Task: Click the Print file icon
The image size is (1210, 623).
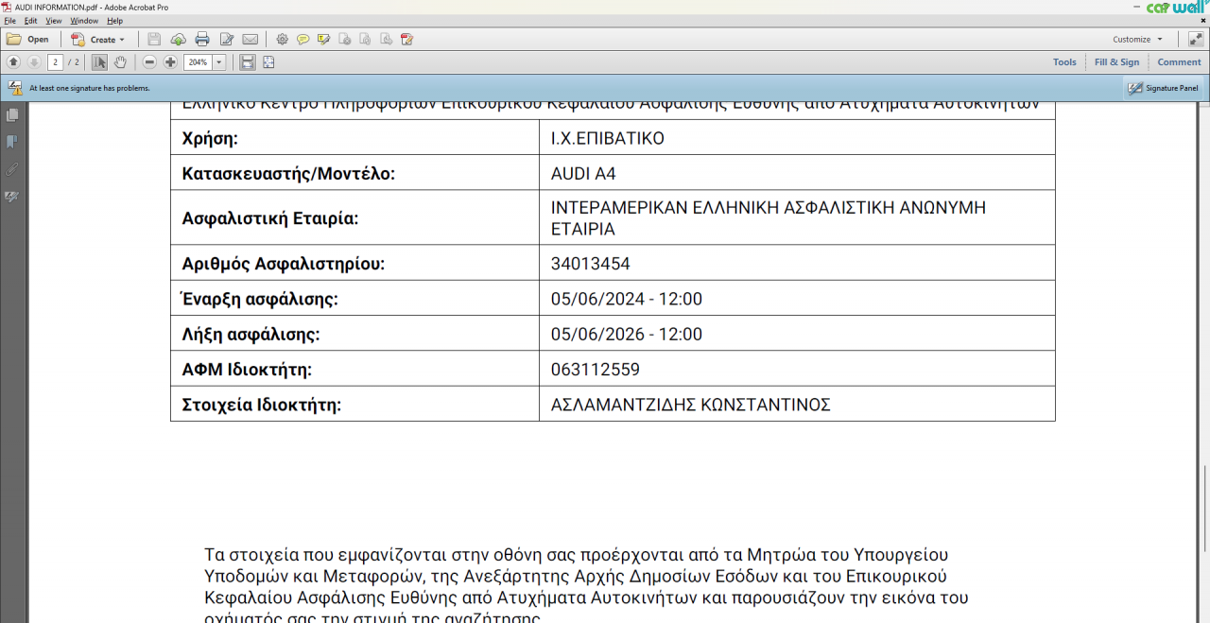Action: click(201, 40)
